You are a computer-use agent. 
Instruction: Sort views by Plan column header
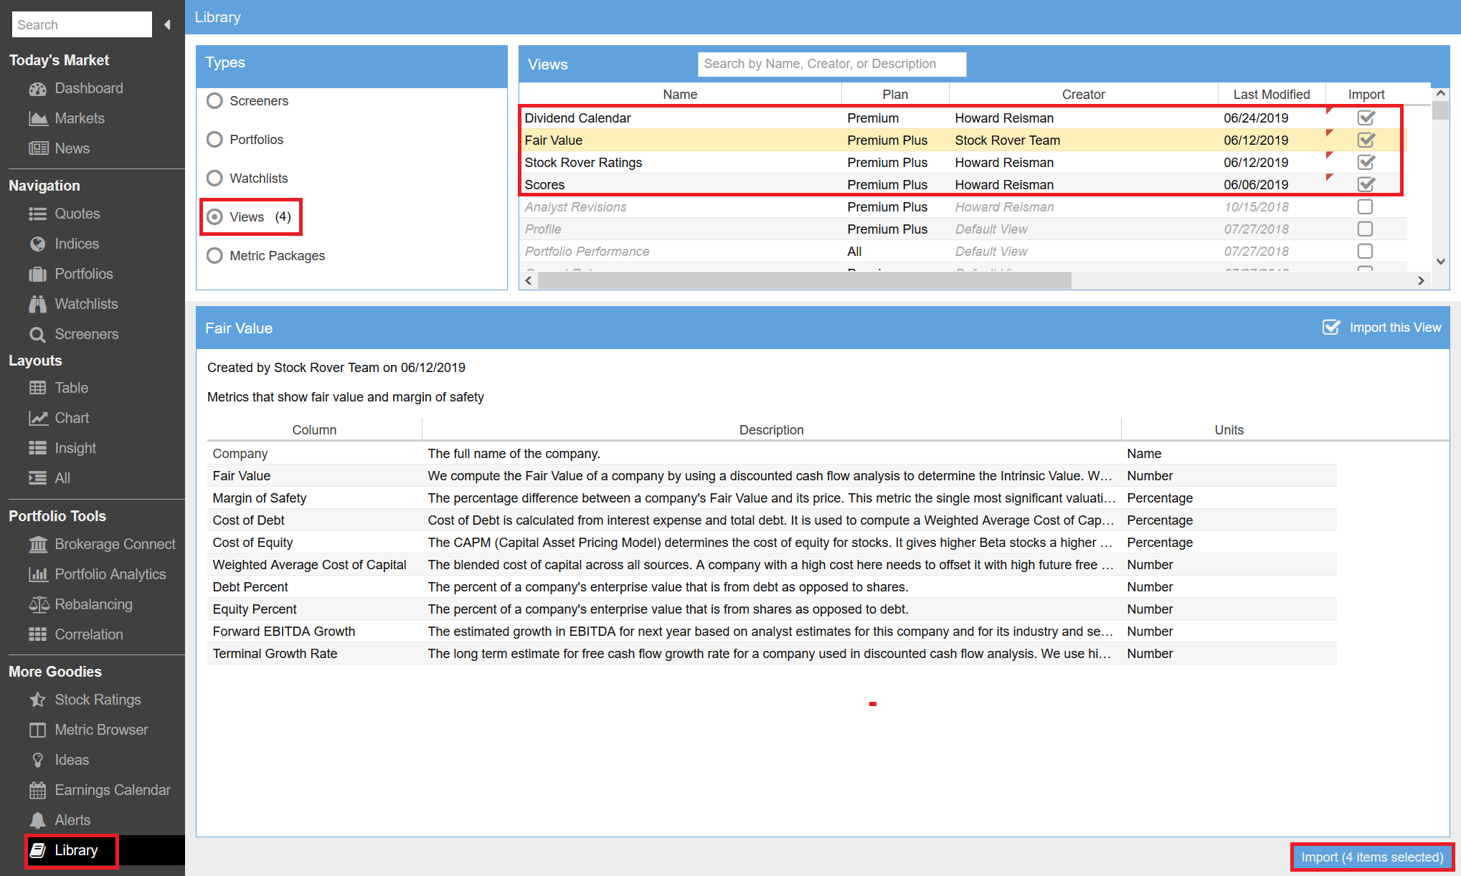pyautogui.click(x=895, y=95)
